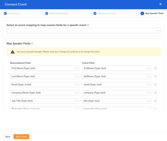This screenshot has height=141, width=167.
Task: Click chevron of Email (Type: email) dropdown
Action: pyautogui.click(x=77, y=84)
